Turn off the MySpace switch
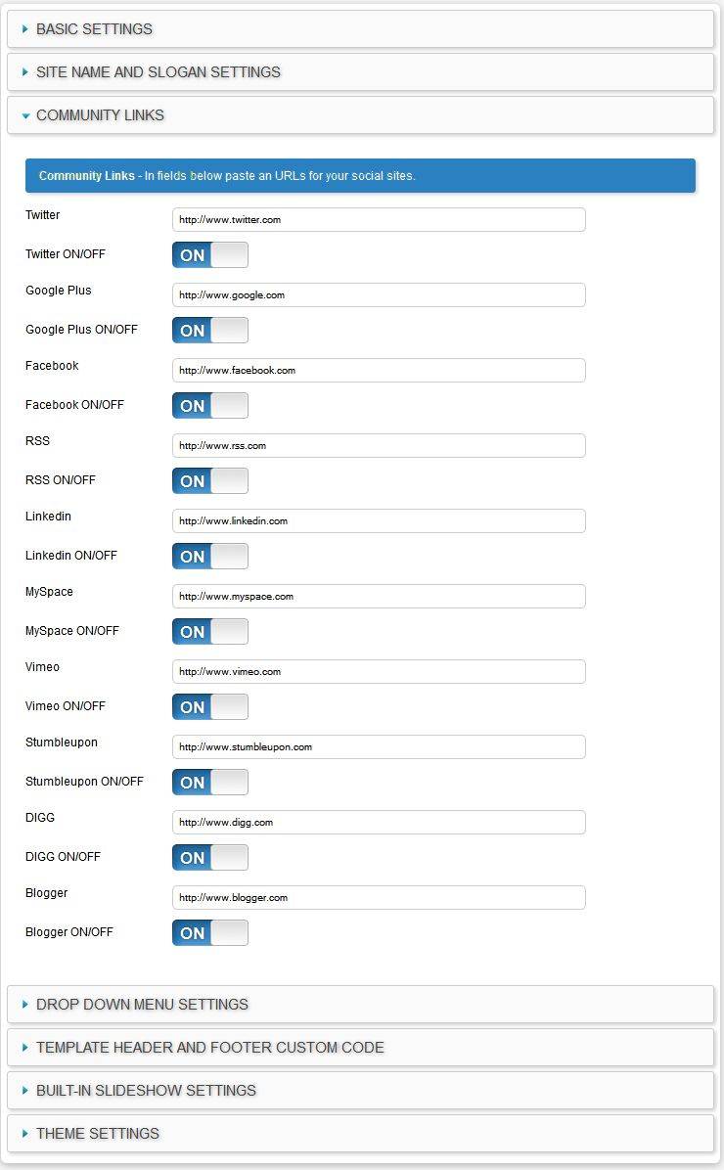This screenshot has width=724, height=1170. click(x=210, y=632)
